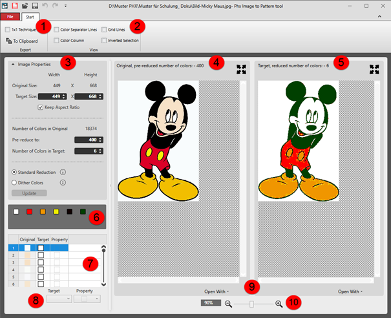391x318 pixels.
Task: Enable the Color Separator Lines checkbox
Action: [x=56, y=29]
